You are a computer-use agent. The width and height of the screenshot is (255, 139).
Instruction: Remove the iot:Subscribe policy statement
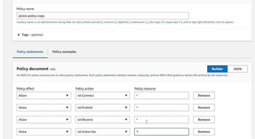pos(204,132)
